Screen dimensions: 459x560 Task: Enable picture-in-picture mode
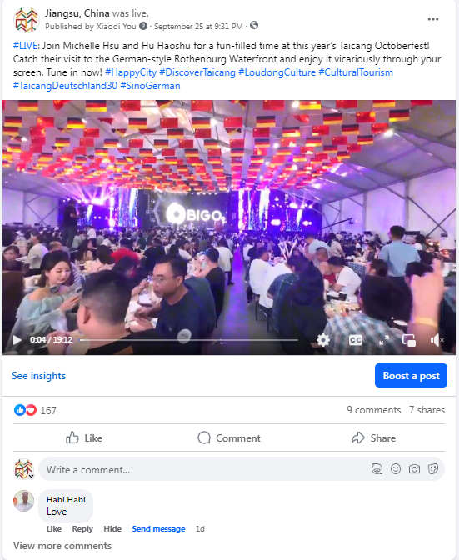click(x=409, y=340)
